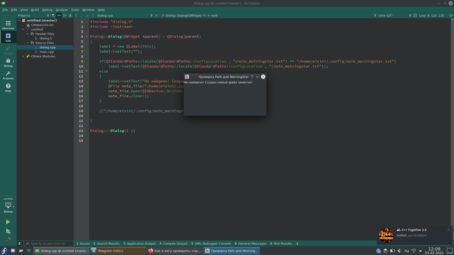The image size is (454, 255).
Task: Open the Test Results pane
Action: pyautogui.click(x=281, y=244)
